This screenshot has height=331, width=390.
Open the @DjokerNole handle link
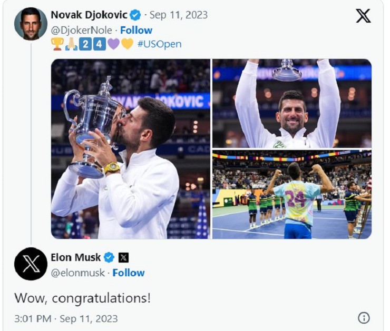81,30
